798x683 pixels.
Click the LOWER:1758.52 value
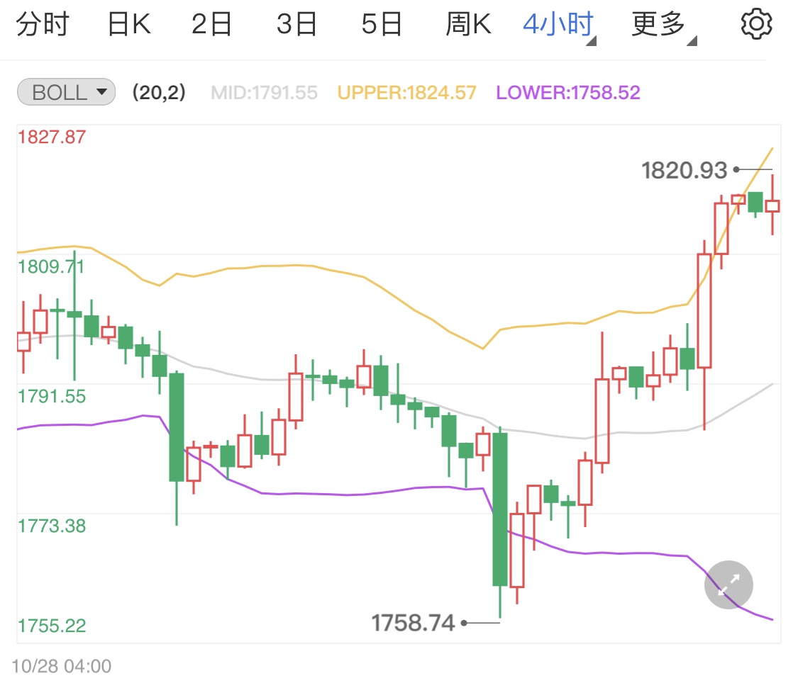[568, 93]
